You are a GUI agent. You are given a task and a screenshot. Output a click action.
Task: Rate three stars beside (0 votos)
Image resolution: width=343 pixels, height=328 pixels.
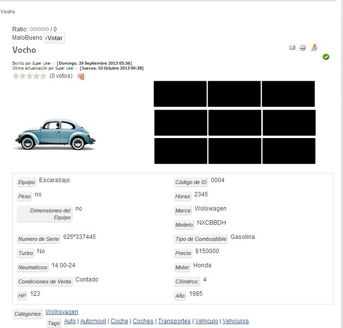(29, 76)
